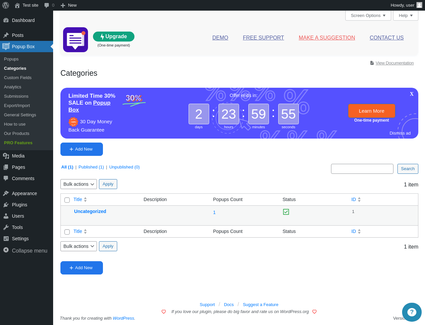
Task: Open How to use submenu item
Action: click(15, 124)
